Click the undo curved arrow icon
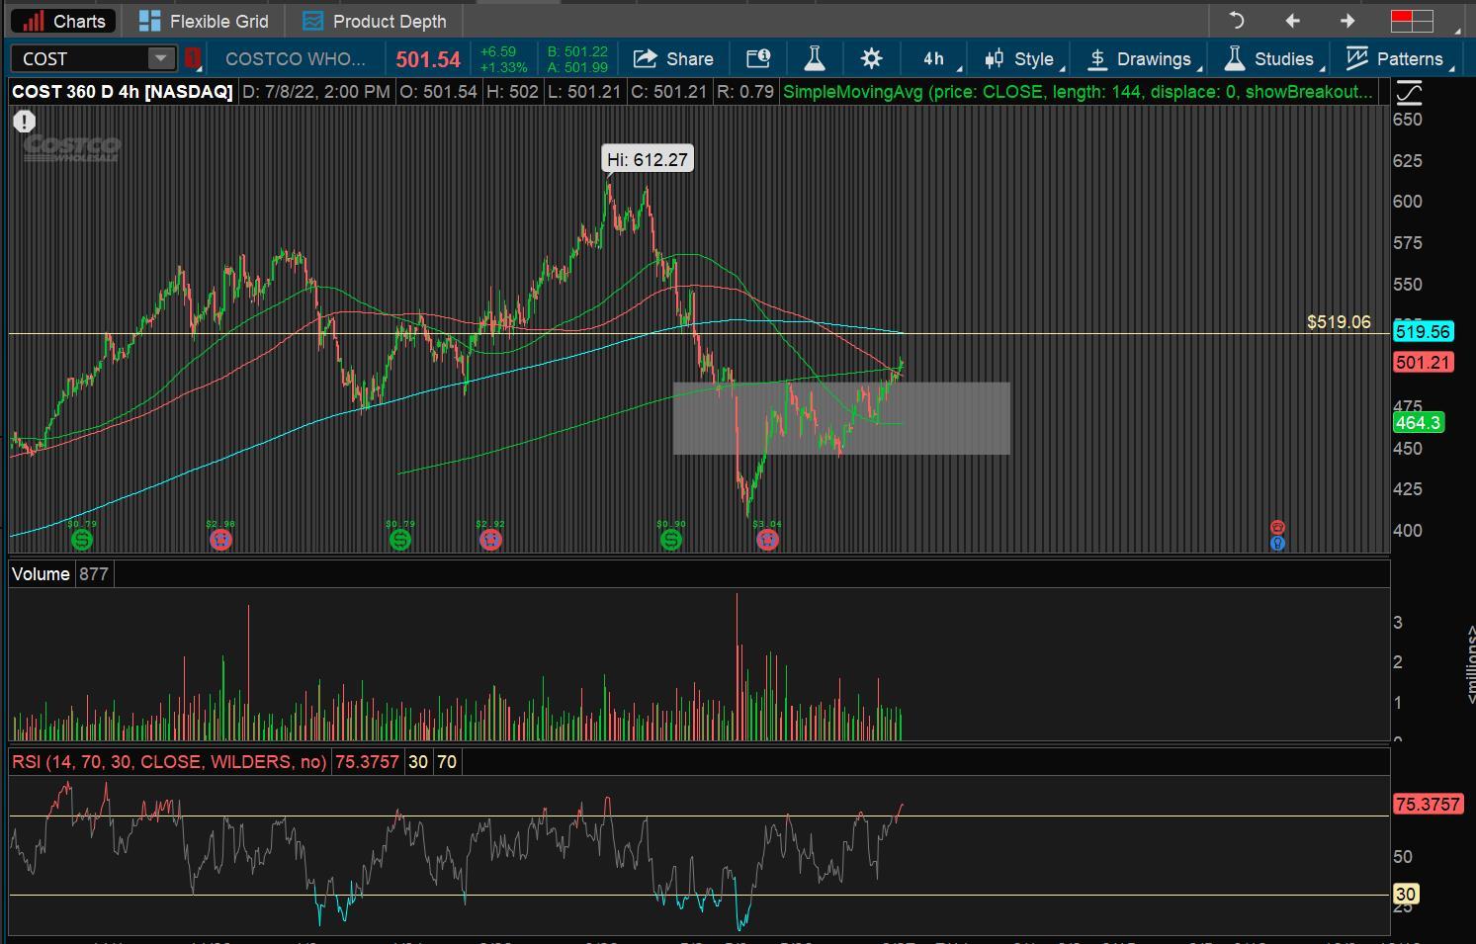The height and width of the screenshot is (944, 1476). tap(1236, 20)
